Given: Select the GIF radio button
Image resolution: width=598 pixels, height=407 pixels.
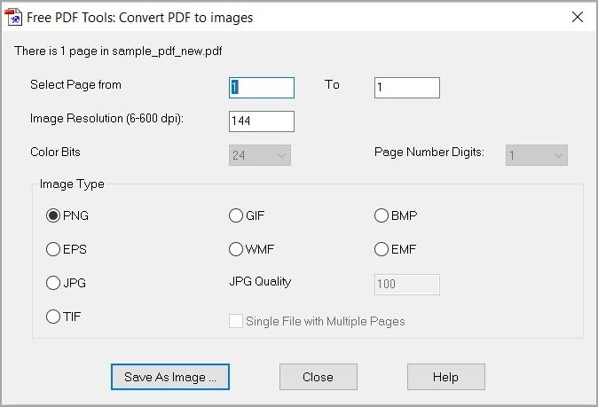Looking at the screenshot, I should click(x=236, y=215).
